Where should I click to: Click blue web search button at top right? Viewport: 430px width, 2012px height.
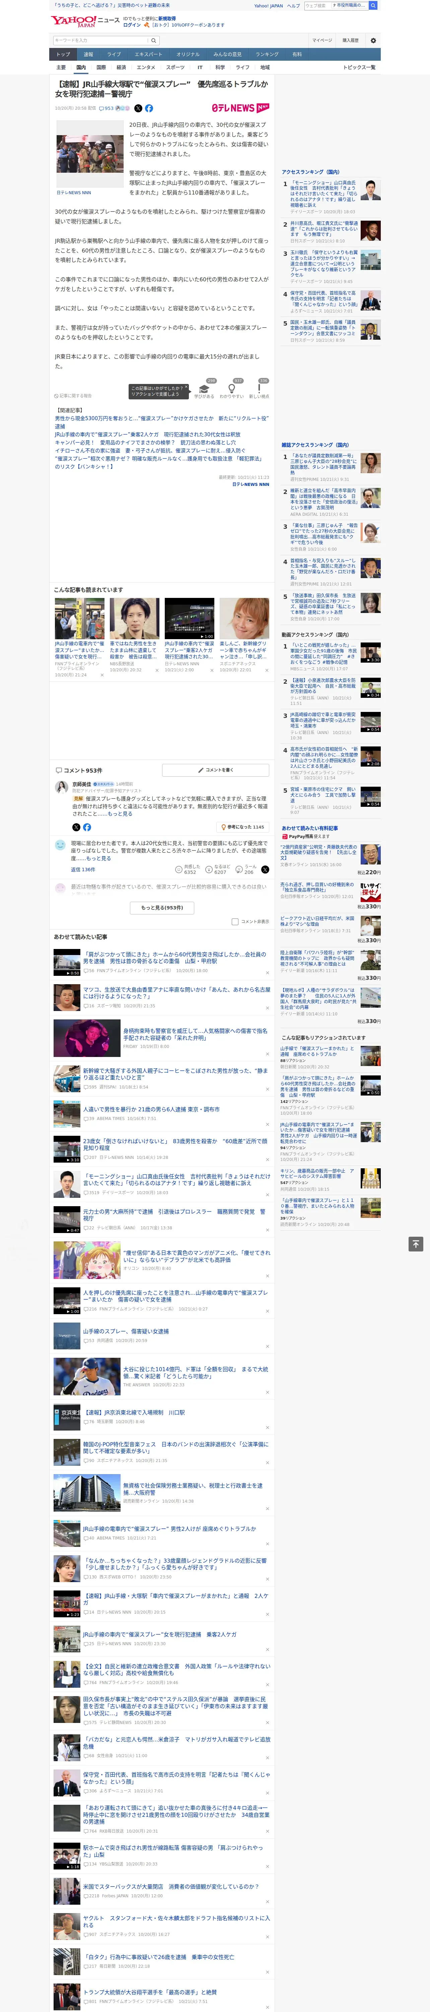point(373,5)
